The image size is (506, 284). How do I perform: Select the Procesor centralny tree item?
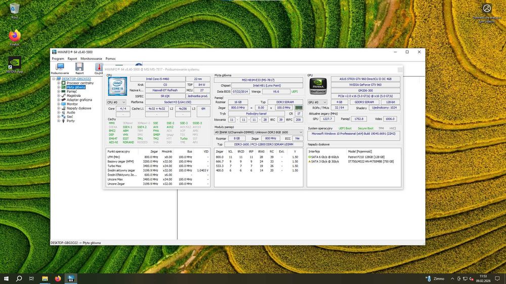pyautogui.click(x=80, y=83)
